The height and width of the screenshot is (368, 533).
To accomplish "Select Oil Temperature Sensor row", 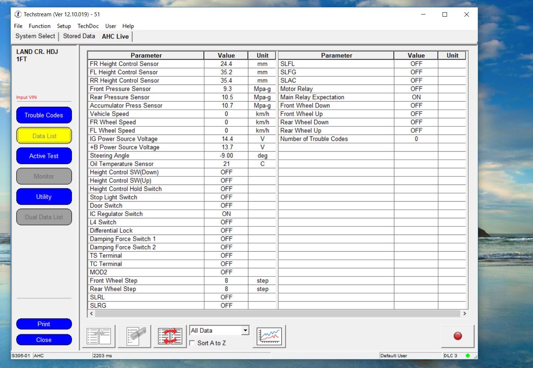I will [x=182, y=164].
